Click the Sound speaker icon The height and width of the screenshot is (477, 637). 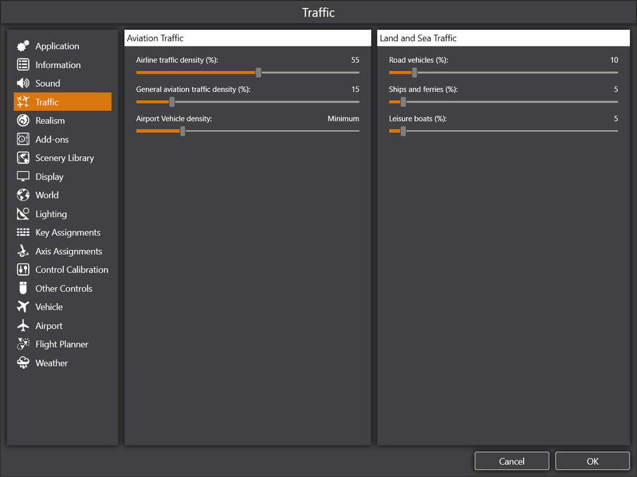click(23, 83)
